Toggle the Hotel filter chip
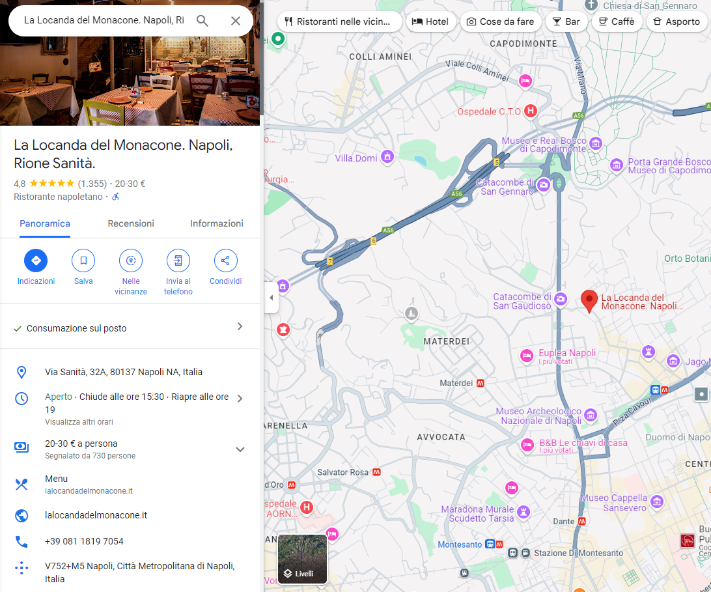Image resolution: width=711 pixels, height=592 pixels. click(431, 21)
